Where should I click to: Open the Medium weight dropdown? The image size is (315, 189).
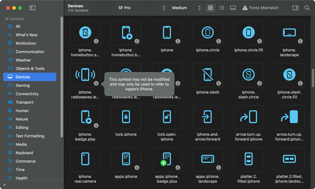point(186,8)
